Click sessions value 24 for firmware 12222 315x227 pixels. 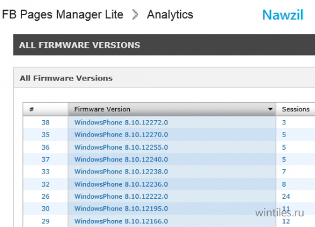pyautogui.click(x=286, y=196)
